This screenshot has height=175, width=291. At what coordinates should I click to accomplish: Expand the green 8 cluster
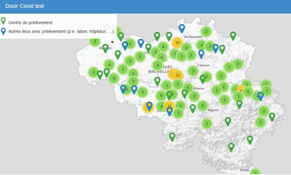(140, 56)
